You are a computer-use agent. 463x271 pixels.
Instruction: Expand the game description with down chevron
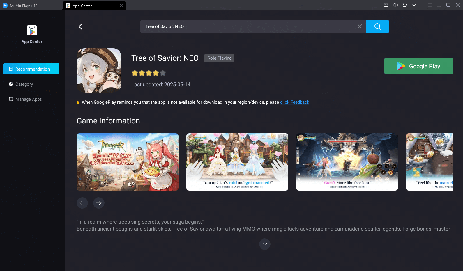coord(265,244)
